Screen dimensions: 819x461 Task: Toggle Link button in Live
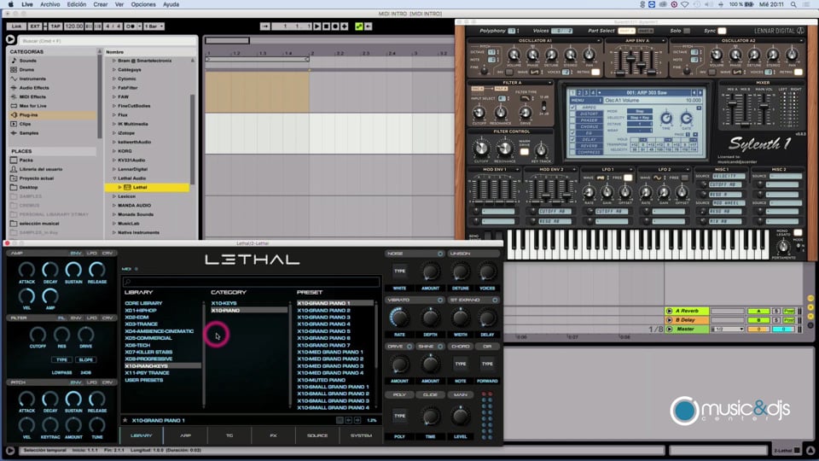point(17,26)
